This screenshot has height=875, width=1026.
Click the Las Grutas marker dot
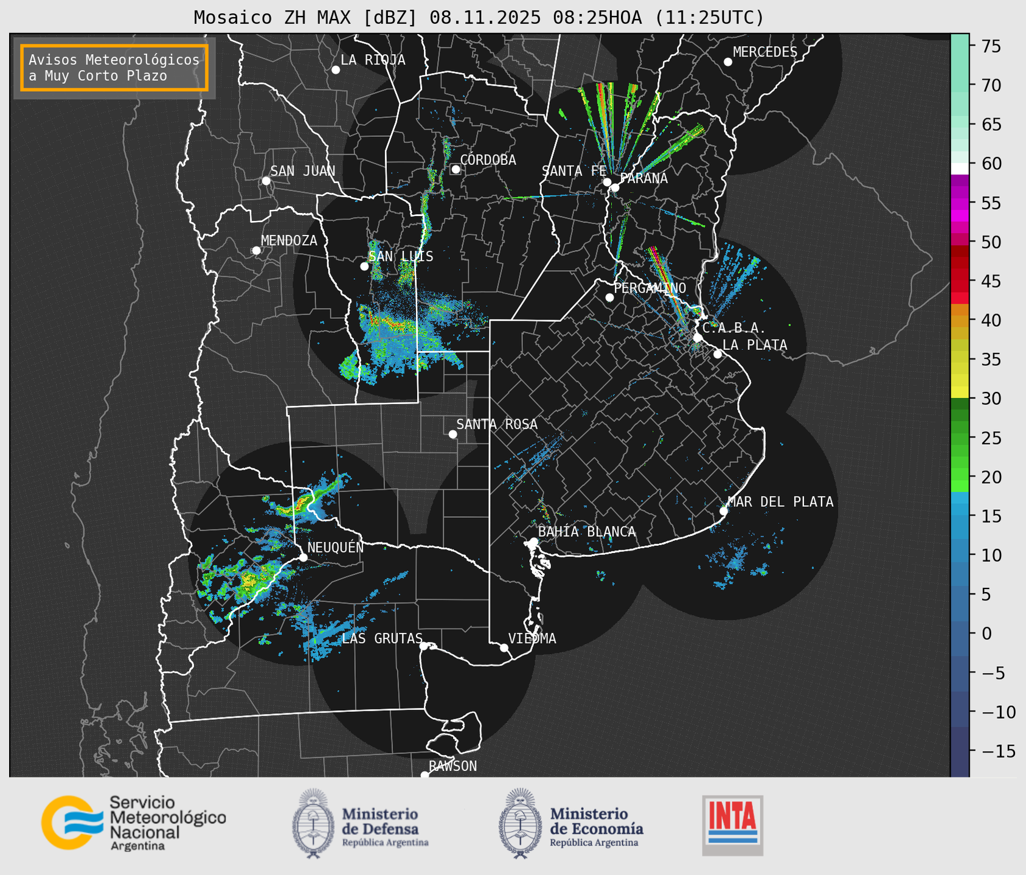pos(424,646)
